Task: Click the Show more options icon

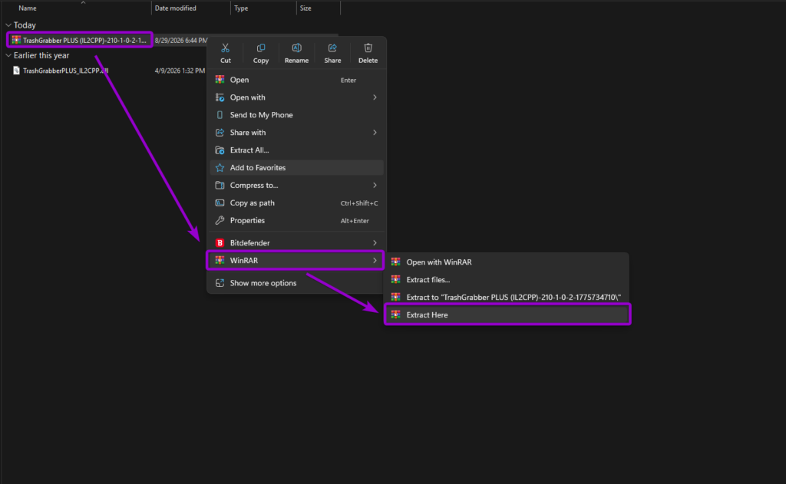Action: 220,282
